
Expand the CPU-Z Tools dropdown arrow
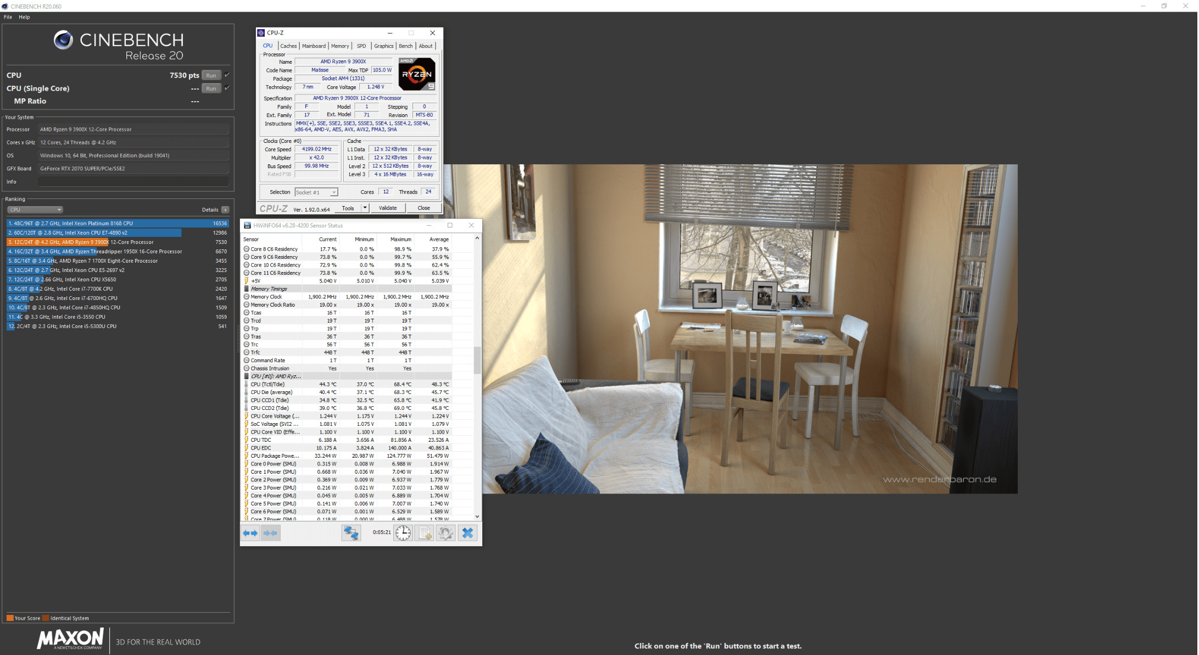tap(365, 208)
